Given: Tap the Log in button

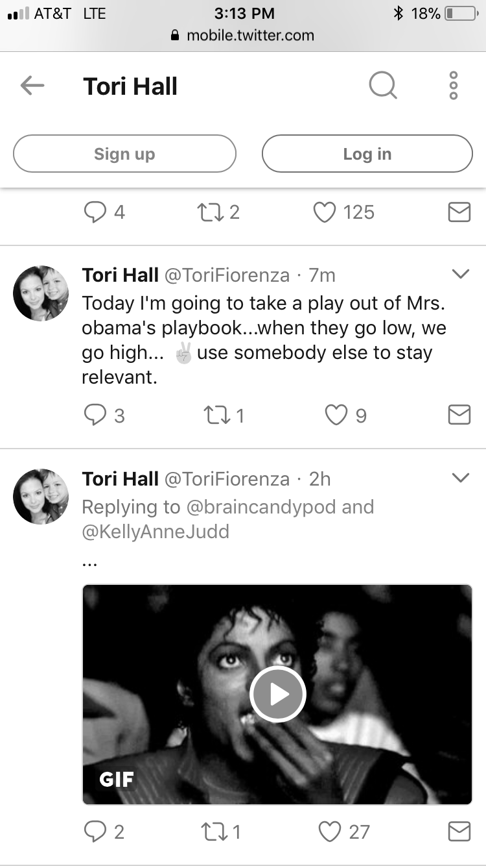Looking at the screenshot, I should click(367, 154).
